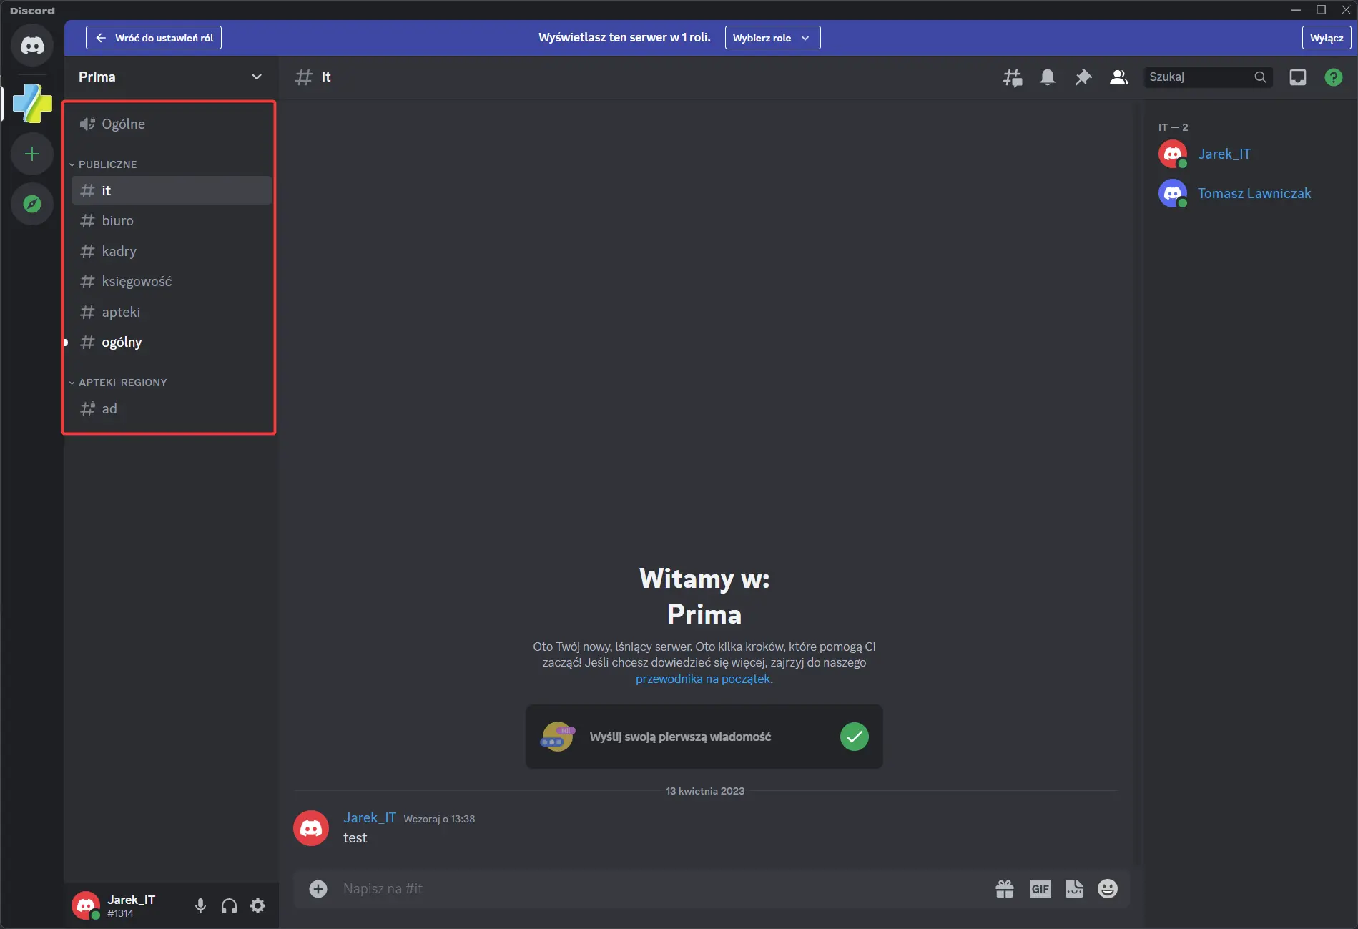Add a server with plus icon
This screenshot has width=1358, height=929.
(32, 154)
